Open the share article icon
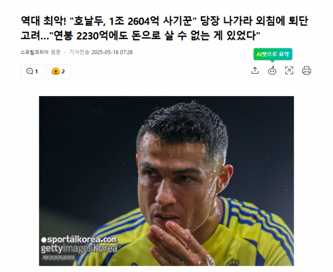The width and height of the screenshot is (333, 272). click(255, 70)
